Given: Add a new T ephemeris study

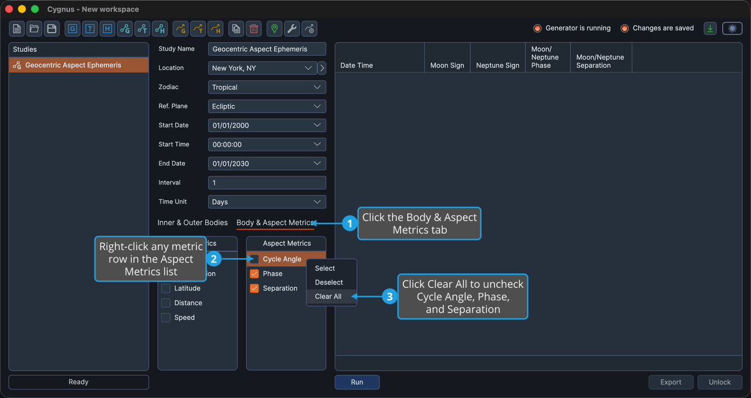Looking at the screenshot, I should pos(90,28).
